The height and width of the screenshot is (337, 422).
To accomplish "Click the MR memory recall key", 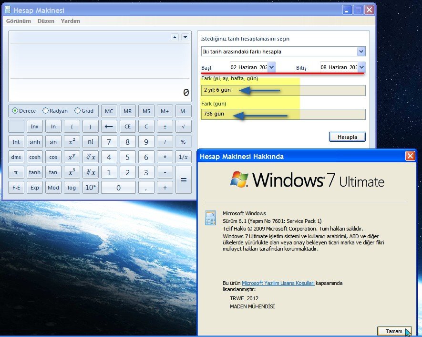I will pos(128,111).
